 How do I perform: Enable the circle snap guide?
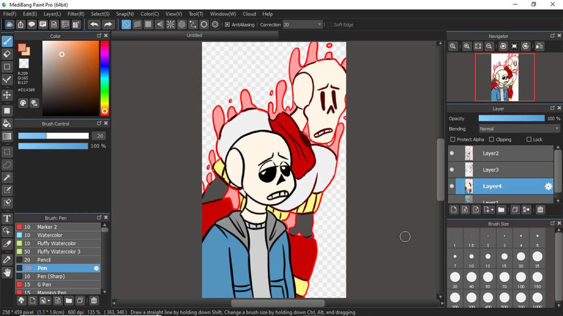click(x=181, y=24)
